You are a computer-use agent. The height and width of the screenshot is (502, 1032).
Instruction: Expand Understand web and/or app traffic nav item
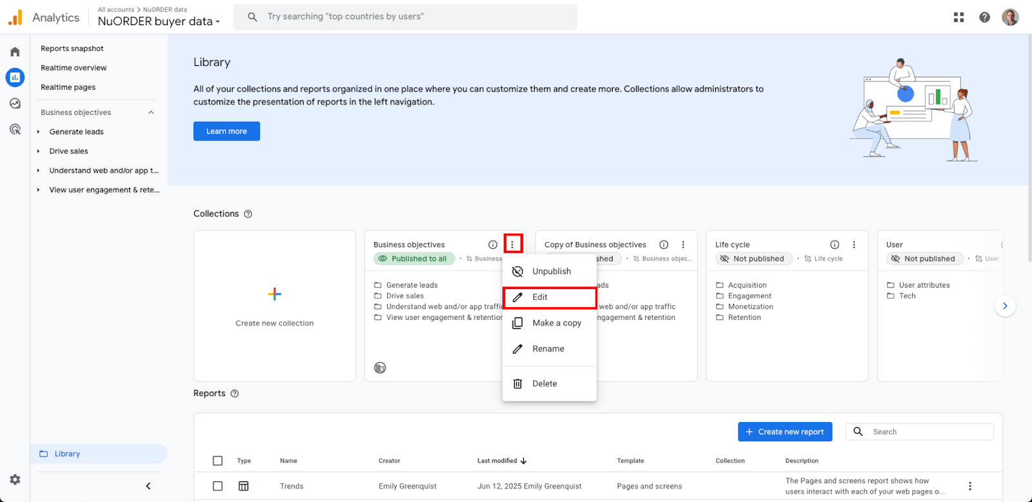(38, 170)
